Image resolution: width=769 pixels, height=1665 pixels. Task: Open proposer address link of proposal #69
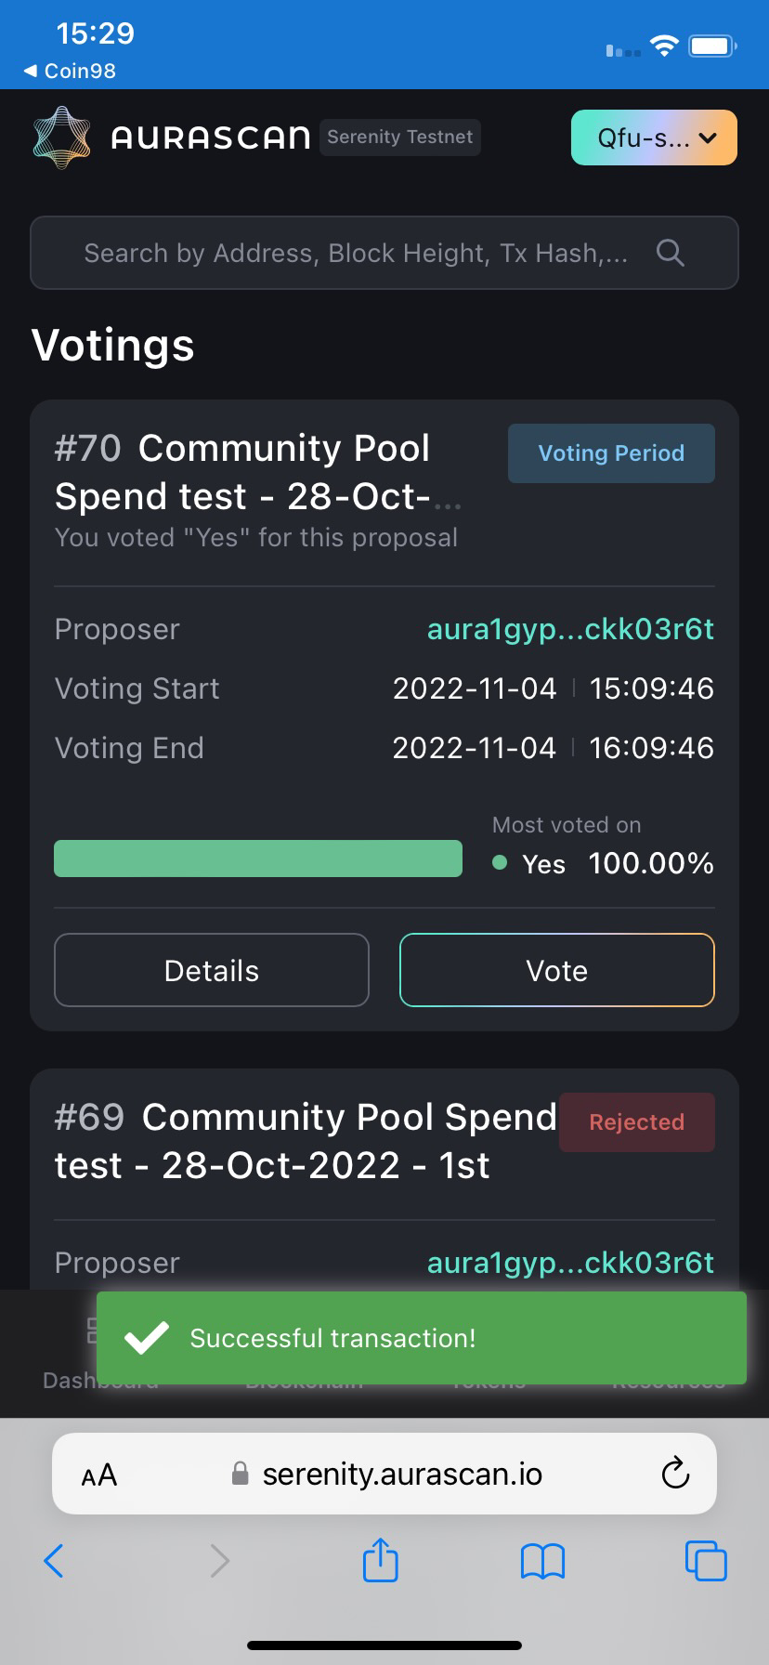[570, 1263]
